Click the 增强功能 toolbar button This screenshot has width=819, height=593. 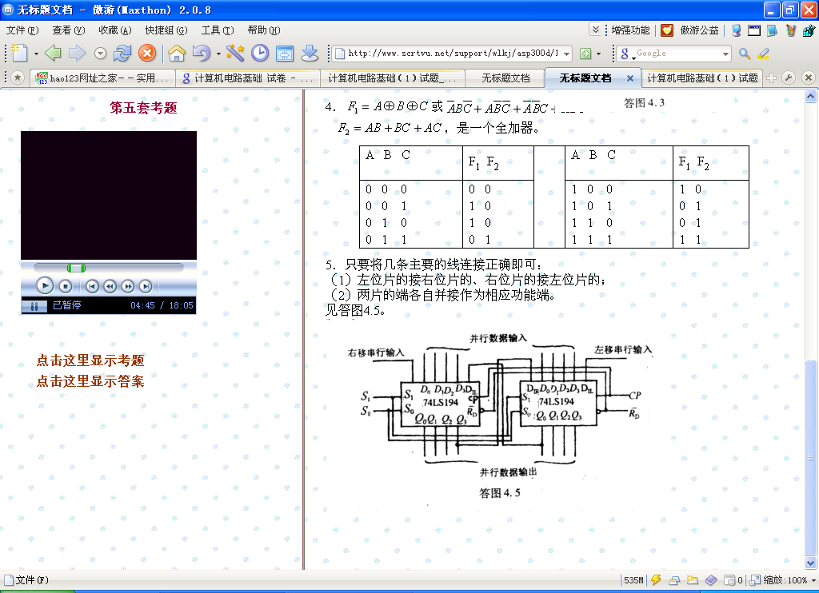[630, 30]
